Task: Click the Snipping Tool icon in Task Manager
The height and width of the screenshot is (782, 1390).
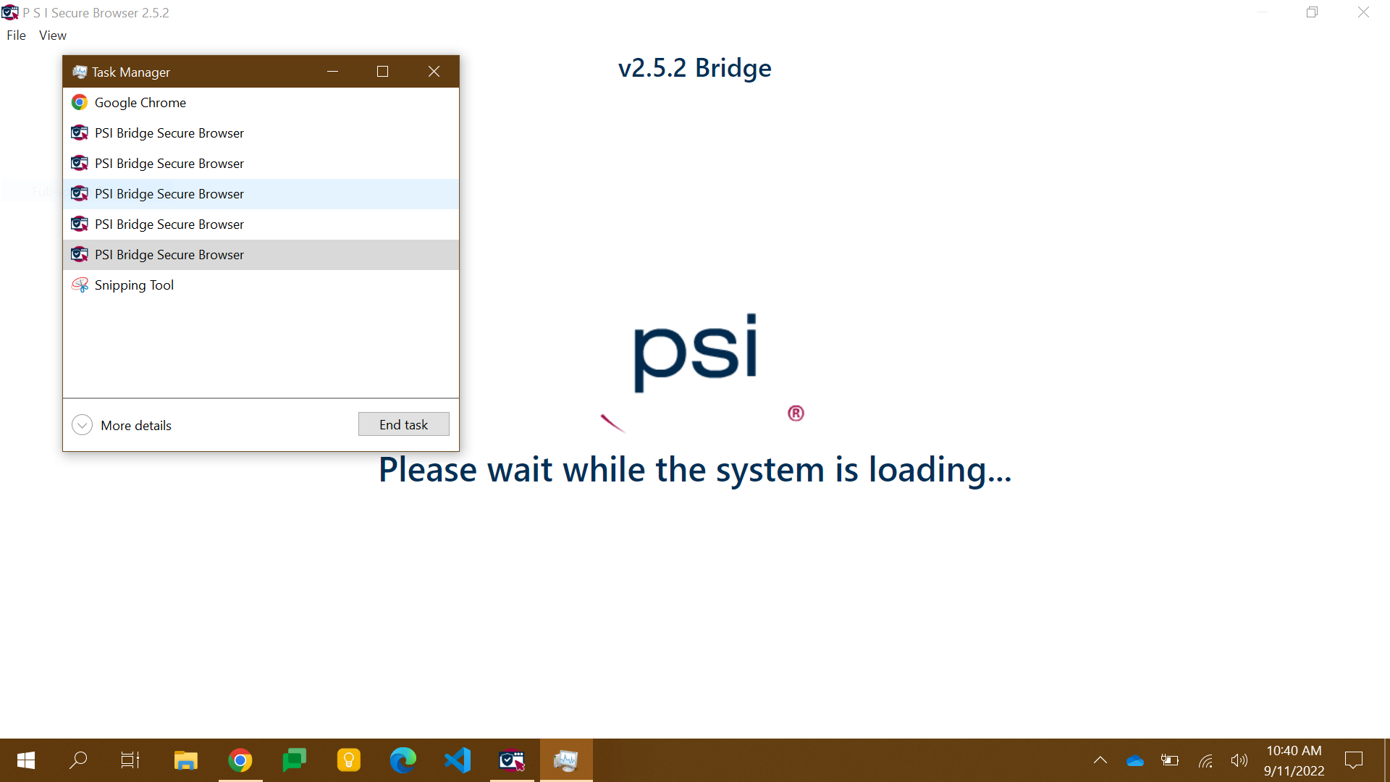Action: coord(80,285)
